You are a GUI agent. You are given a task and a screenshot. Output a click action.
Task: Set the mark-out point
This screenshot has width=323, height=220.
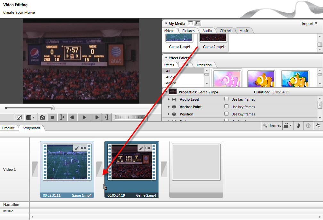tap(106, 117)
